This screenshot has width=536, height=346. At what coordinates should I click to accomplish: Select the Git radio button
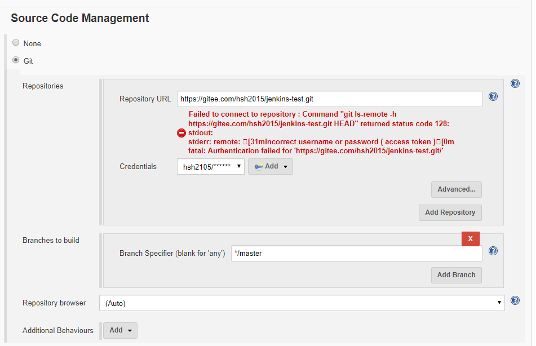(x=16, y=60)
